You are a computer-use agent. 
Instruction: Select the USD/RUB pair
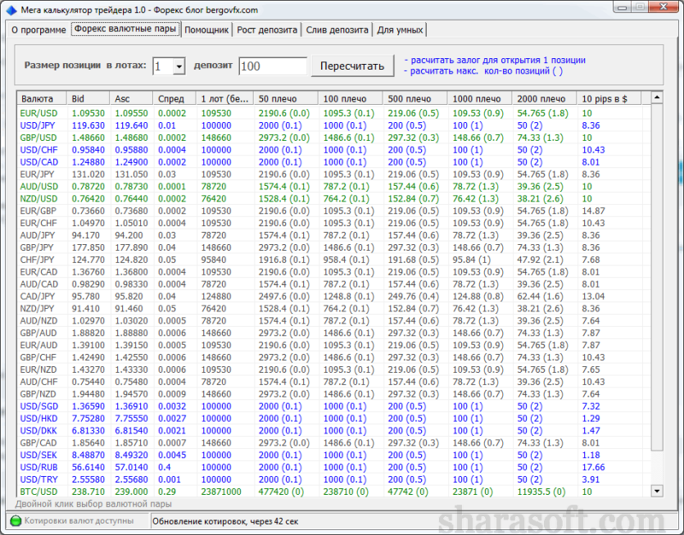coord(333,467)
